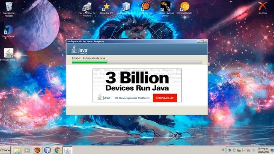Click the taskbar clock showing 05:49 p.m.
Screen dimensions: 274x154
tap(263, 150)
